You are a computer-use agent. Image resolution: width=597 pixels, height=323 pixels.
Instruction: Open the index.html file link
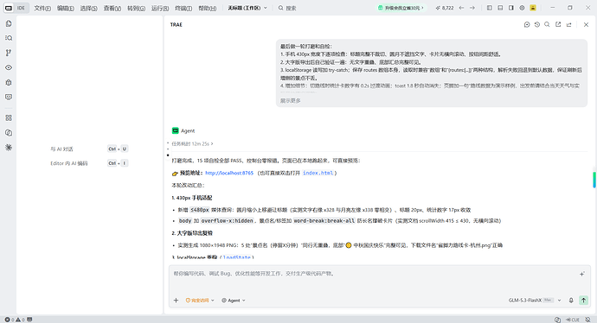(x=318, y=173)
